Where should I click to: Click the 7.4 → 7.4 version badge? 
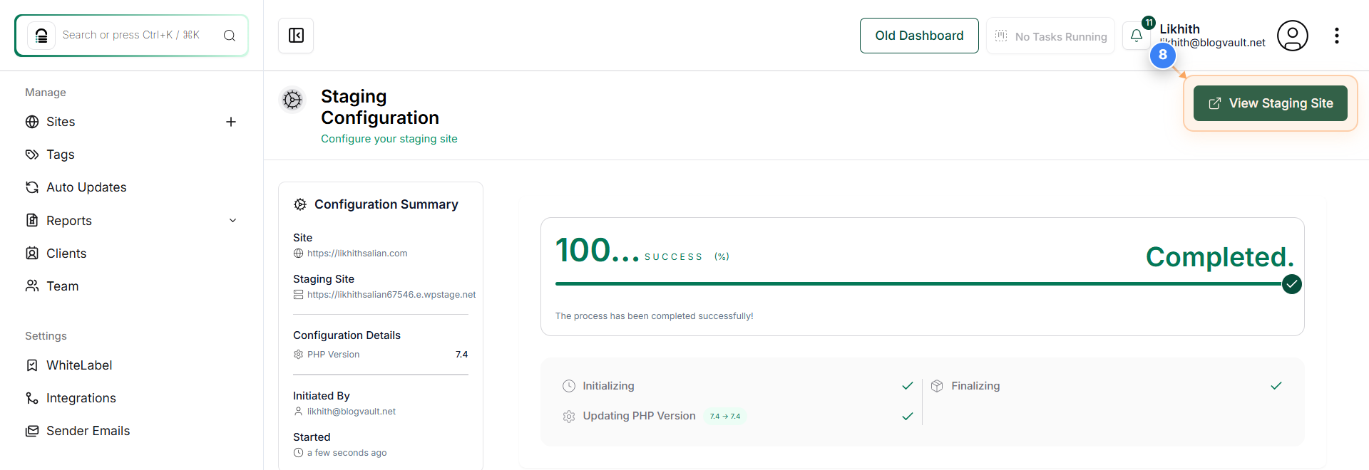(725, 417)
